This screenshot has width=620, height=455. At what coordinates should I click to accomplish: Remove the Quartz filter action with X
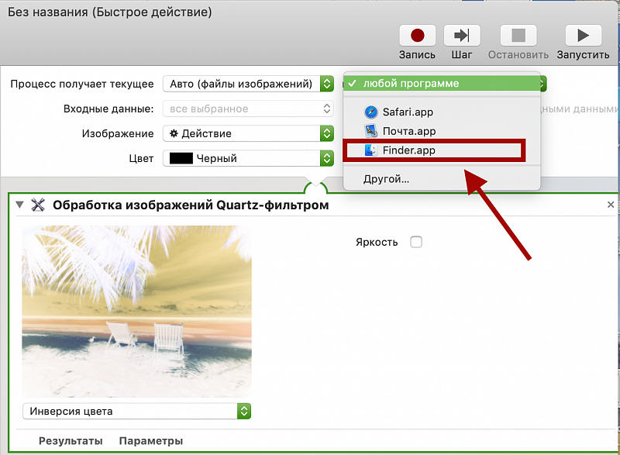611,205
